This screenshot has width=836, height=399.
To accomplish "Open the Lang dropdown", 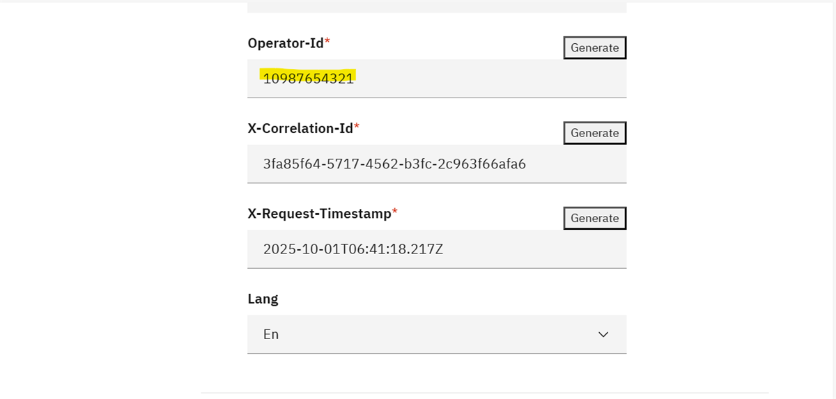I will pos(436,334).
